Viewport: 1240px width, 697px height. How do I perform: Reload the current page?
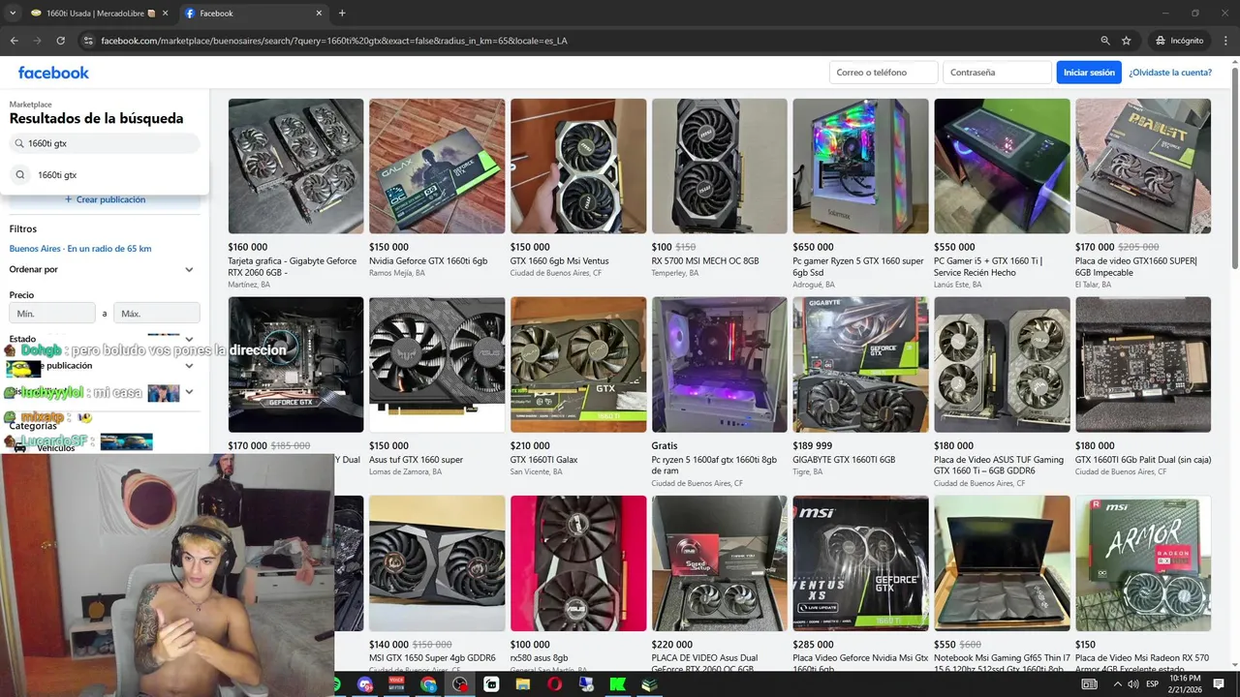click(60, 41)
